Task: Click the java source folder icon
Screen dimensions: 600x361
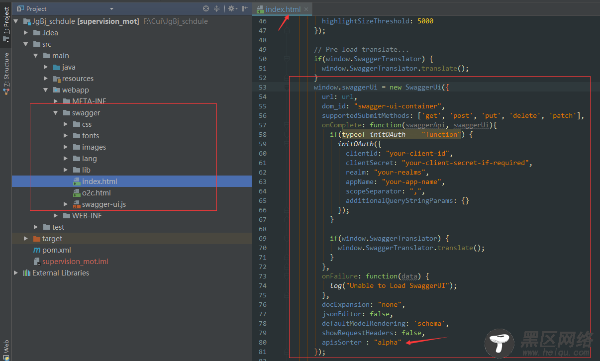Action: 57,67
